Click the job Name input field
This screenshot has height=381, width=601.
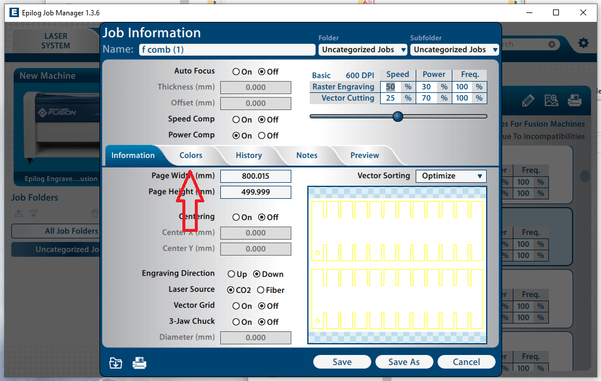click(227, 50)
